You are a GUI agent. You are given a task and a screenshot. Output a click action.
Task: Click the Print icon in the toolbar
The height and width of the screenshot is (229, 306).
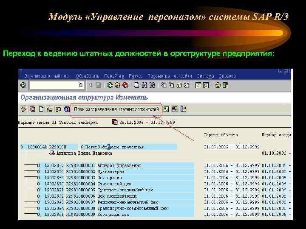(136, 85)
